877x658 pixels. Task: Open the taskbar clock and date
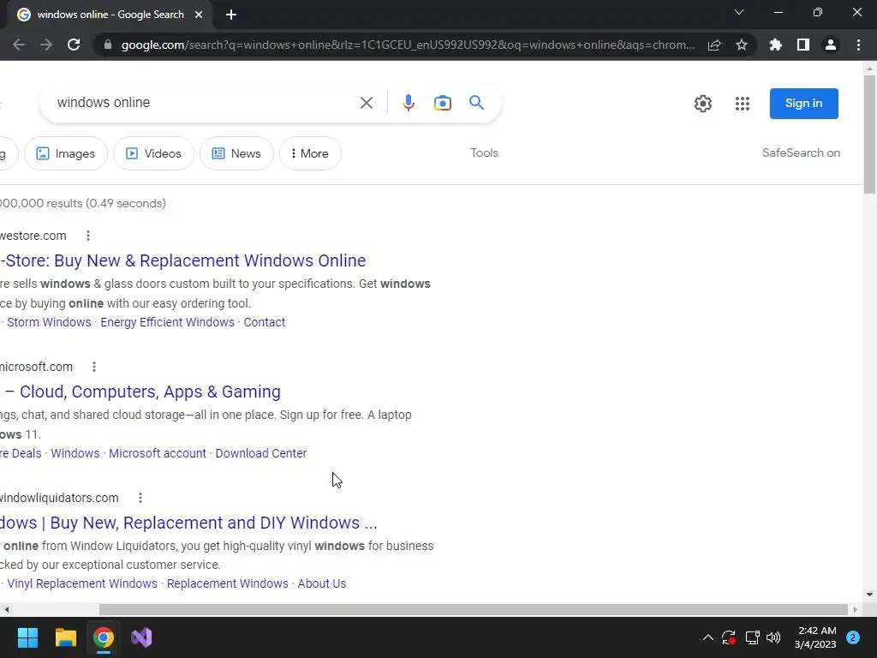coord(816,637)
